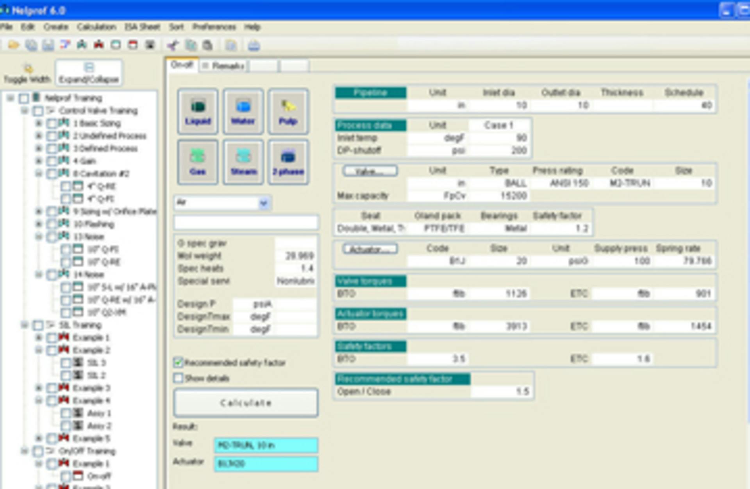This screenshot has height=489, width=750.
Task: Click the binoculars search icon in toolbar
Action: tap(81, 45)
